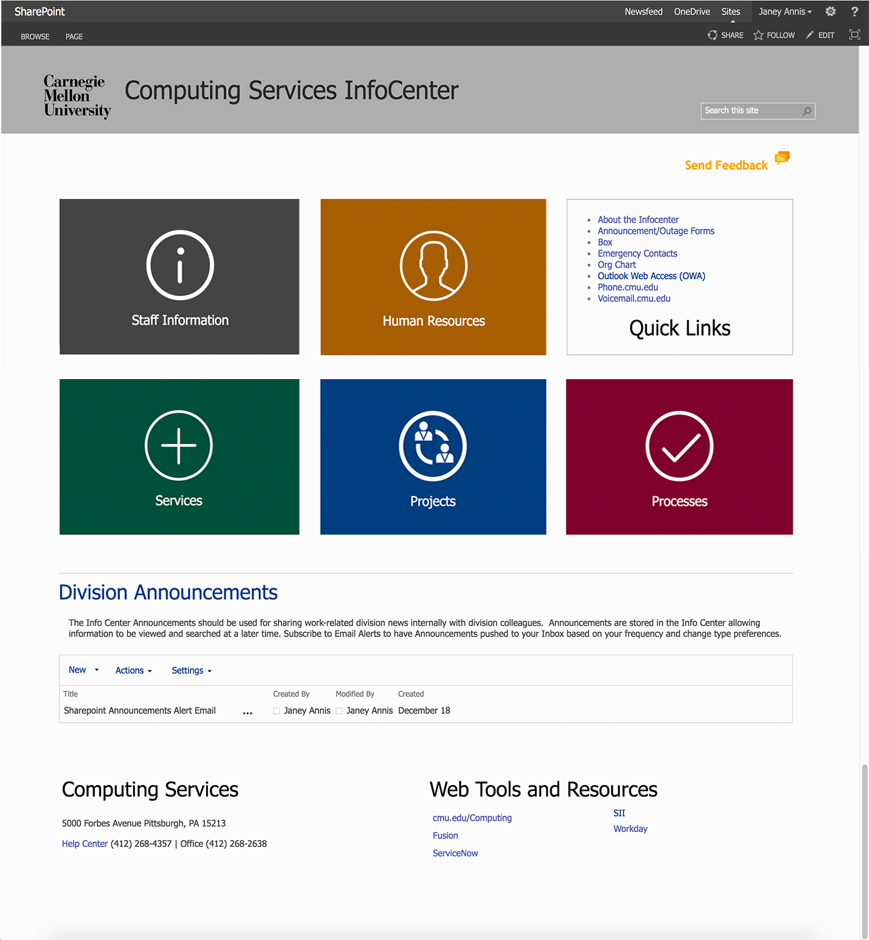Image resolution: width=869 pixels, height=940 pixels.
Task: Click the Carnegie Mellon University logo
Action: point(77,96)
